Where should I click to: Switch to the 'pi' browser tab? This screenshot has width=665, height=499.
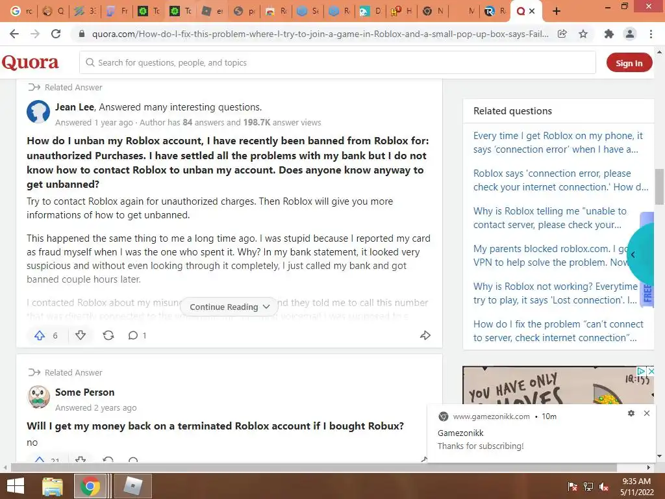[244, 11]
